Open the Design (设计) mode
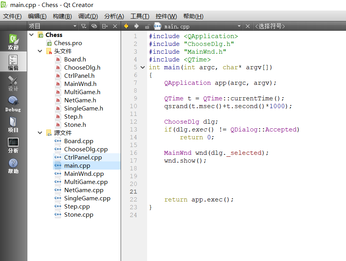Image resolution: width=346 pixels, height=261 pixels. tap(13, 83)
